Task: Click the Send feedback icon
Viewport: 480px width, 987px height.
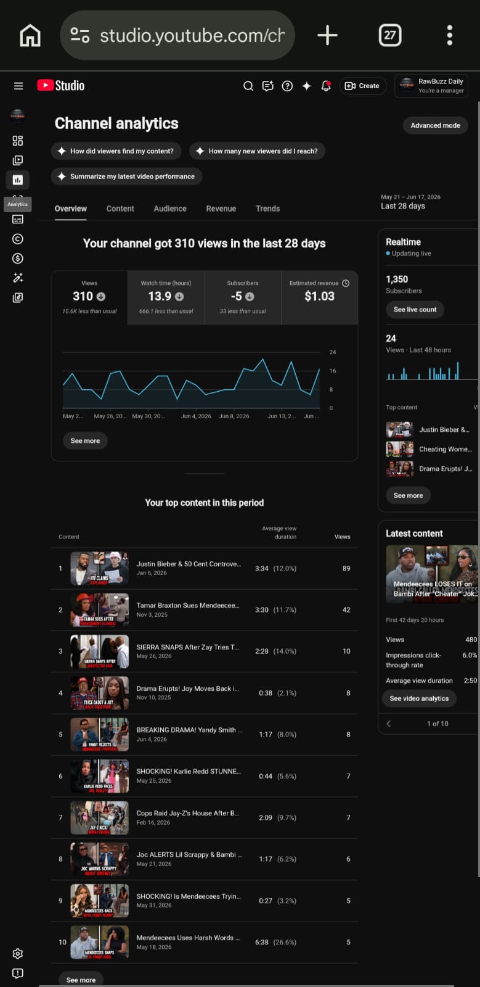Action: point(18,973)
